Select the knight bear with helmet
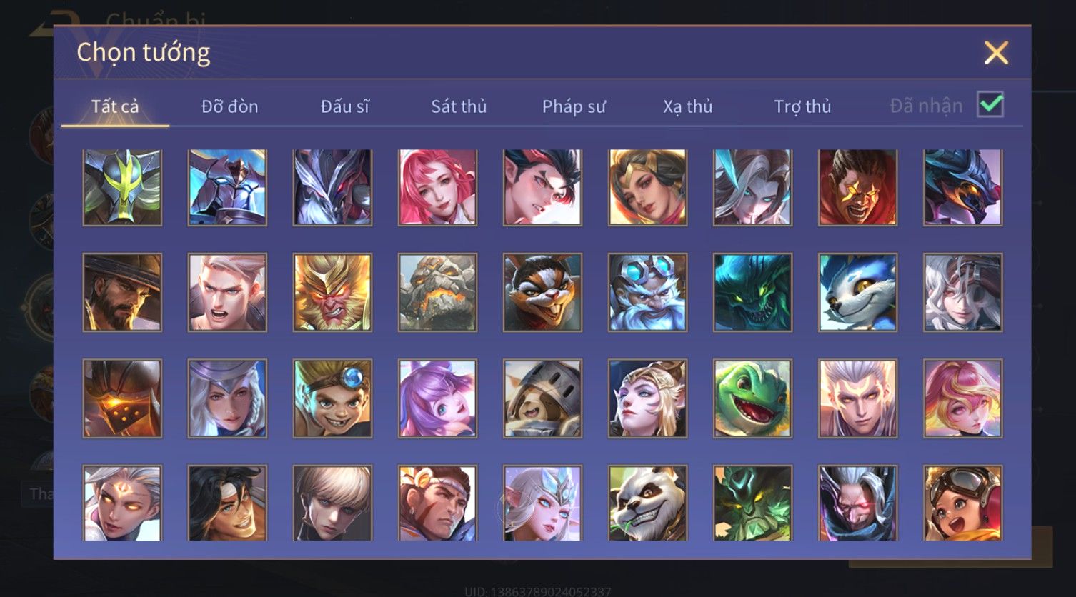The width and height of the screenshot is (1076, 597). pos(542,398)
